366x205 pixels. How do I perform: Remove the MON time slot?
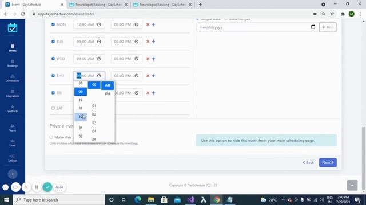click(148, 24)
